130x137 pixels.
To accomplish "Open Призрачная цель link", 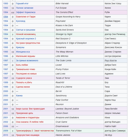I will pos(24,113).
